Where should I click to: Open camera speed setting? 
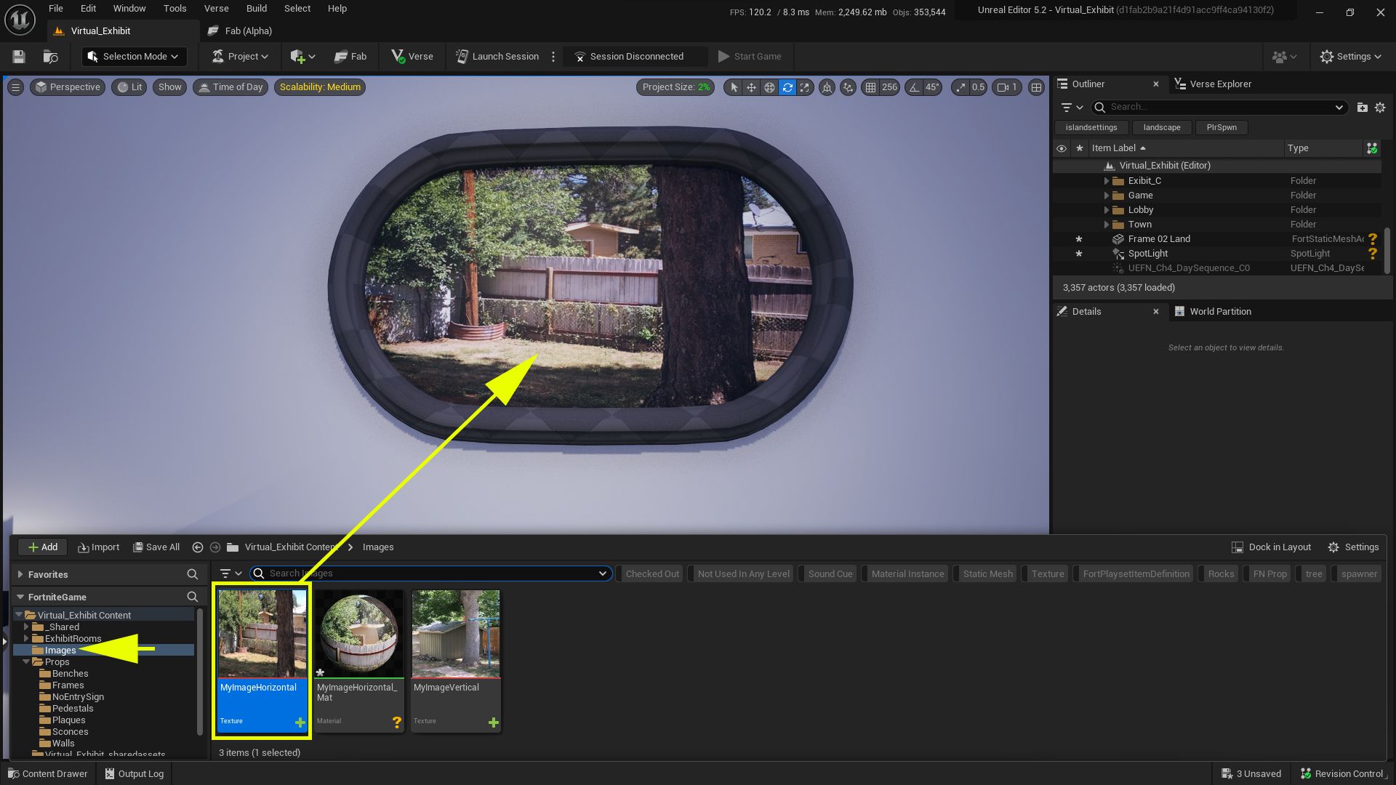tap(1007, 87)
